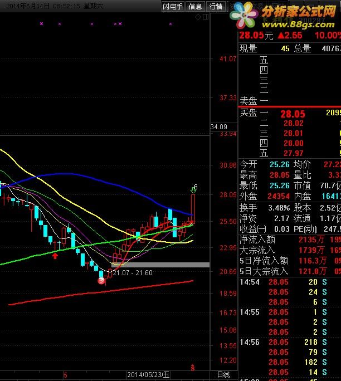
Task: Click the 买盘 label
Action: [x=248, y=113]
